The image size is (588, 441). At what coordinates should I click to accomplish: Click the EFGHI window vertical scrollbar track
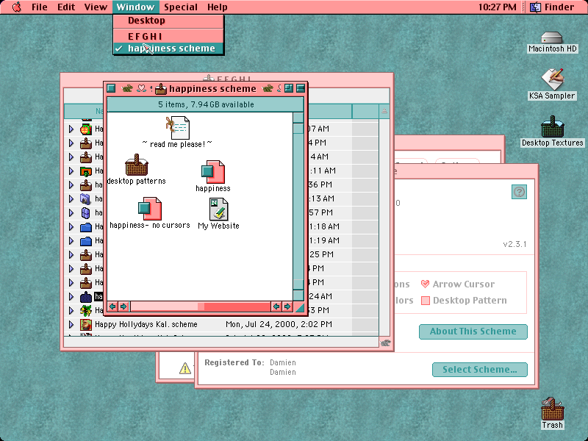[384, 227]
